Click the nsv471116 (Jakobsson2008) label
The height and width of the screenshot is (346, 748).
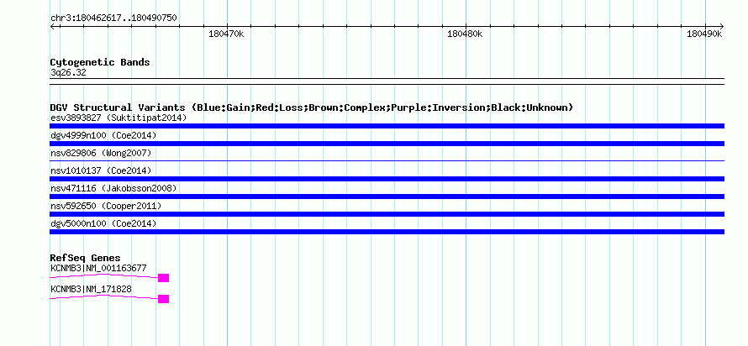(x=113, y=188)
